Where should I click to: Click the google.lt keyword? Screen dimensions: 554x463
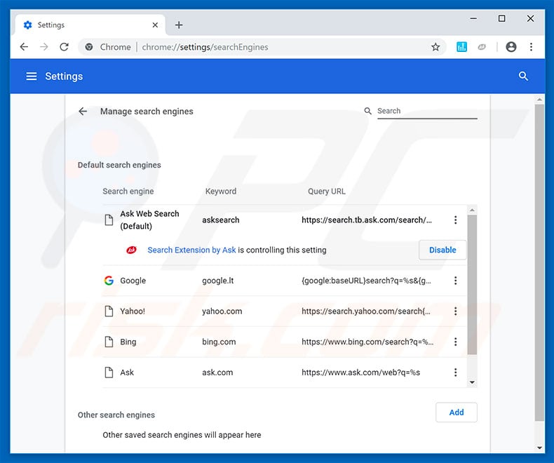pyautogui.click(x=218, y=281)
